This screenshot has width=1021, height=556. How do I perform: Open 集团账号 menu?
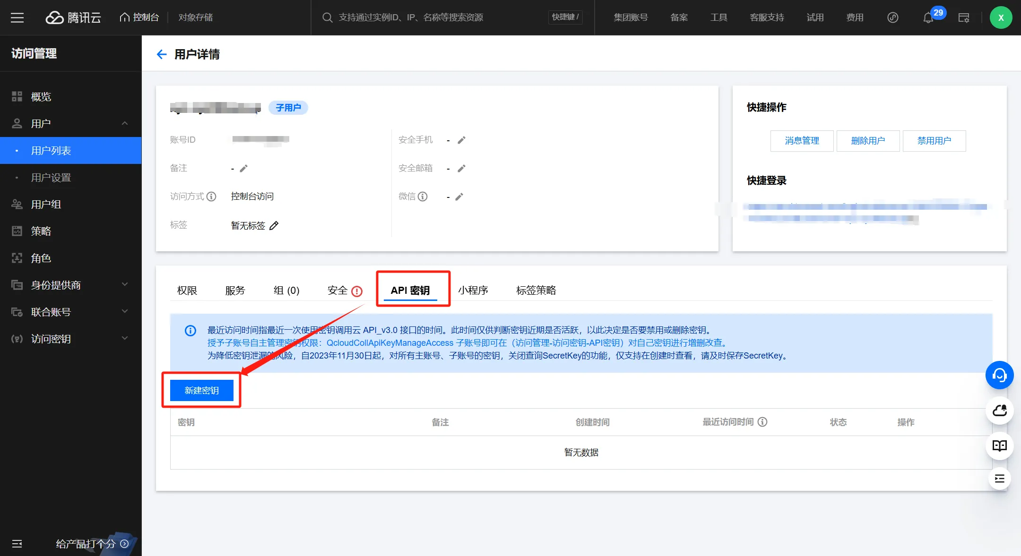[x=631, y=17]
